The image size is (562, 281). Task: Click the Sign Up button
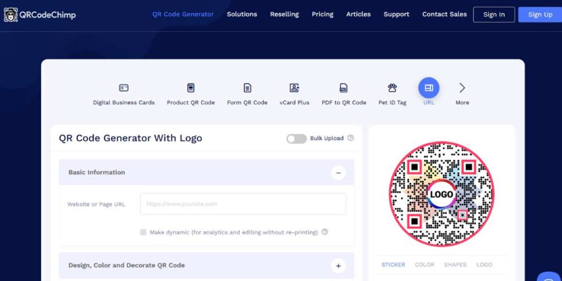coord(540,15)
